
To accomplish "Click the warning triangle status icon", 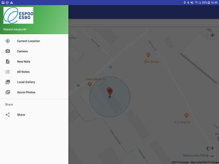I will coord(12,3).
